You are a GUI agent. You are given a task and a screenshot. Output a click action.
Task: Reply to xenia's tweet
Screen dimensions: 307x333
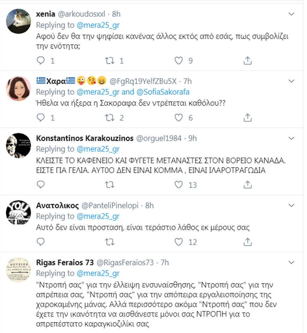[41, 61]
